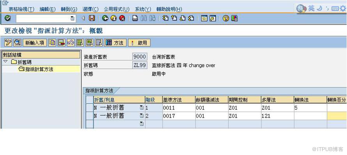This screenshot has height=155, width=347.
Task: Click the 期間控制 column header
Action: (x=244, y=100)
